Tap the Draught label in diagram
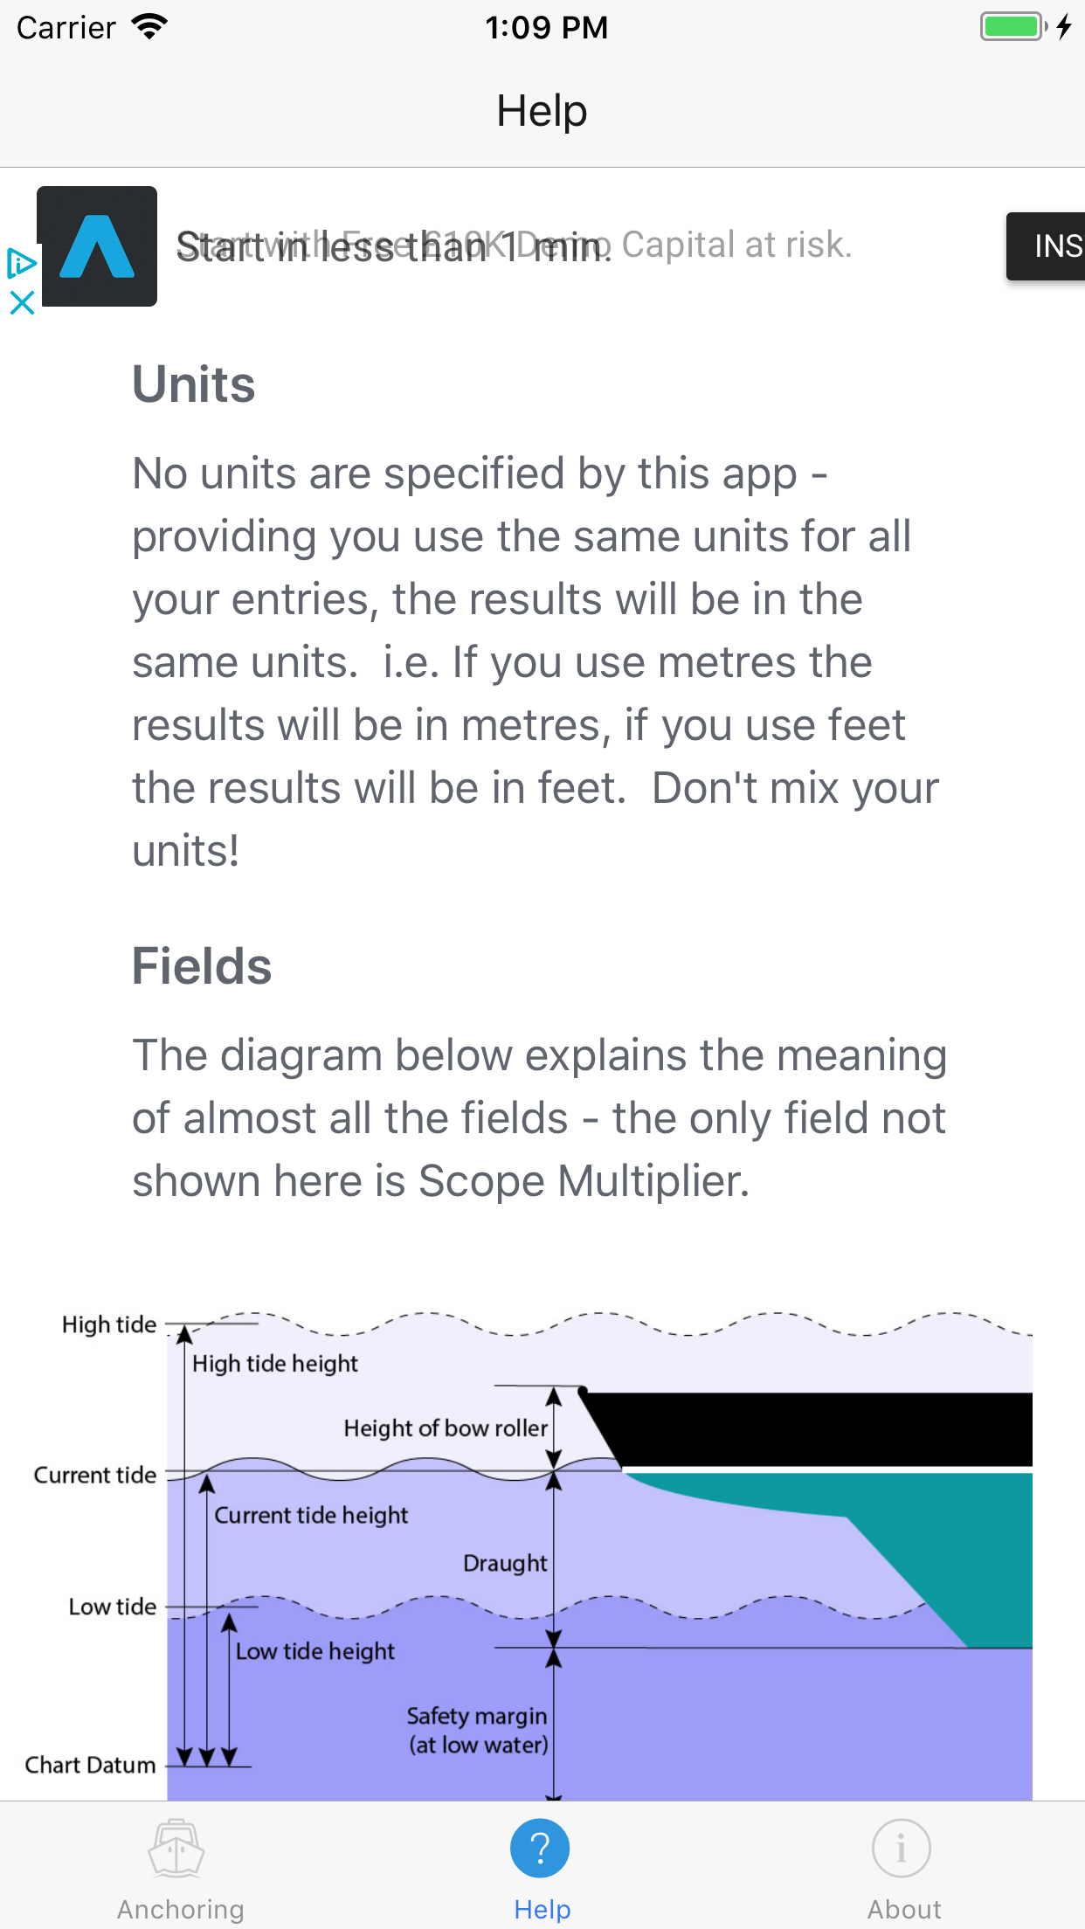This screenshot has height=1929, width=1085. 505,1563
